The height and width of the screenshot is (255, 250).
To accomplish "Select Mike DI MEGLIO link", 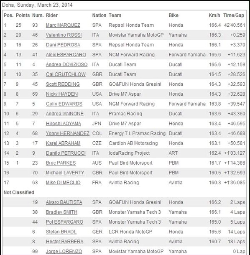I will [63, 183].
